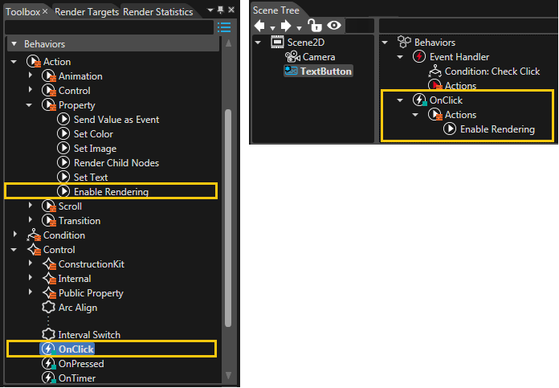Click the back arrow in Scene Tree
Screen dimensions: 559x388
(260, 26)
